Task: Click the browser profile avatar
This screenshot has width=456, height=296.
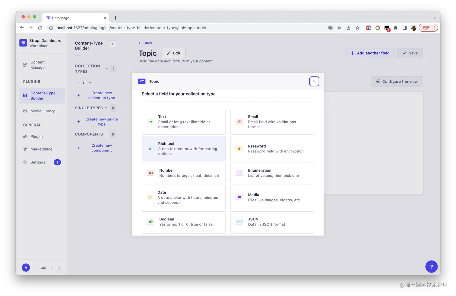Action: click(x=413, y=28)
